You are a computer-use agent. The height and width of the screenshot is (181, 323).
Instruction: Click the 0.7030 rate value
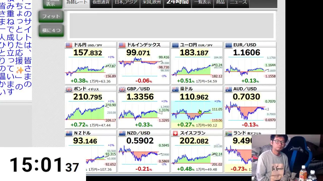point(246,97)
